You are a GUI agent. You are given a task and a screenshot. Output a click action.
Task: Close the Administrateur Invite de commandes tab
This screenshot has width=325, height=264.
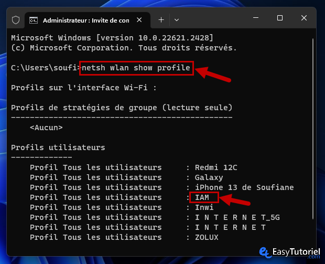139,20
